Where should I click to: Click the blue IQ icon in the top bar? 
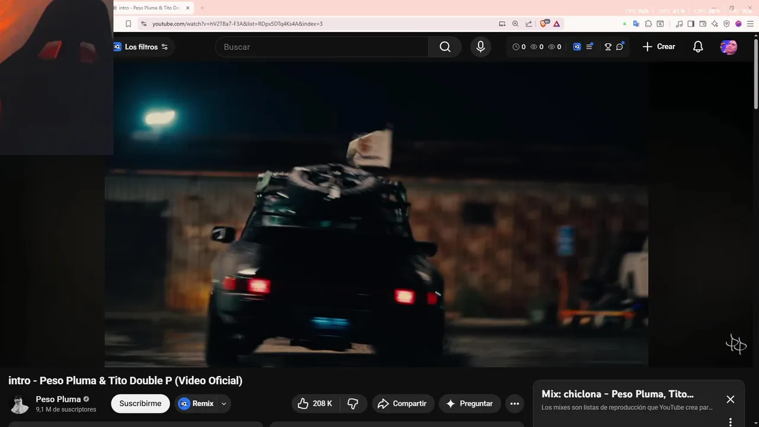(x=577, y=47)
